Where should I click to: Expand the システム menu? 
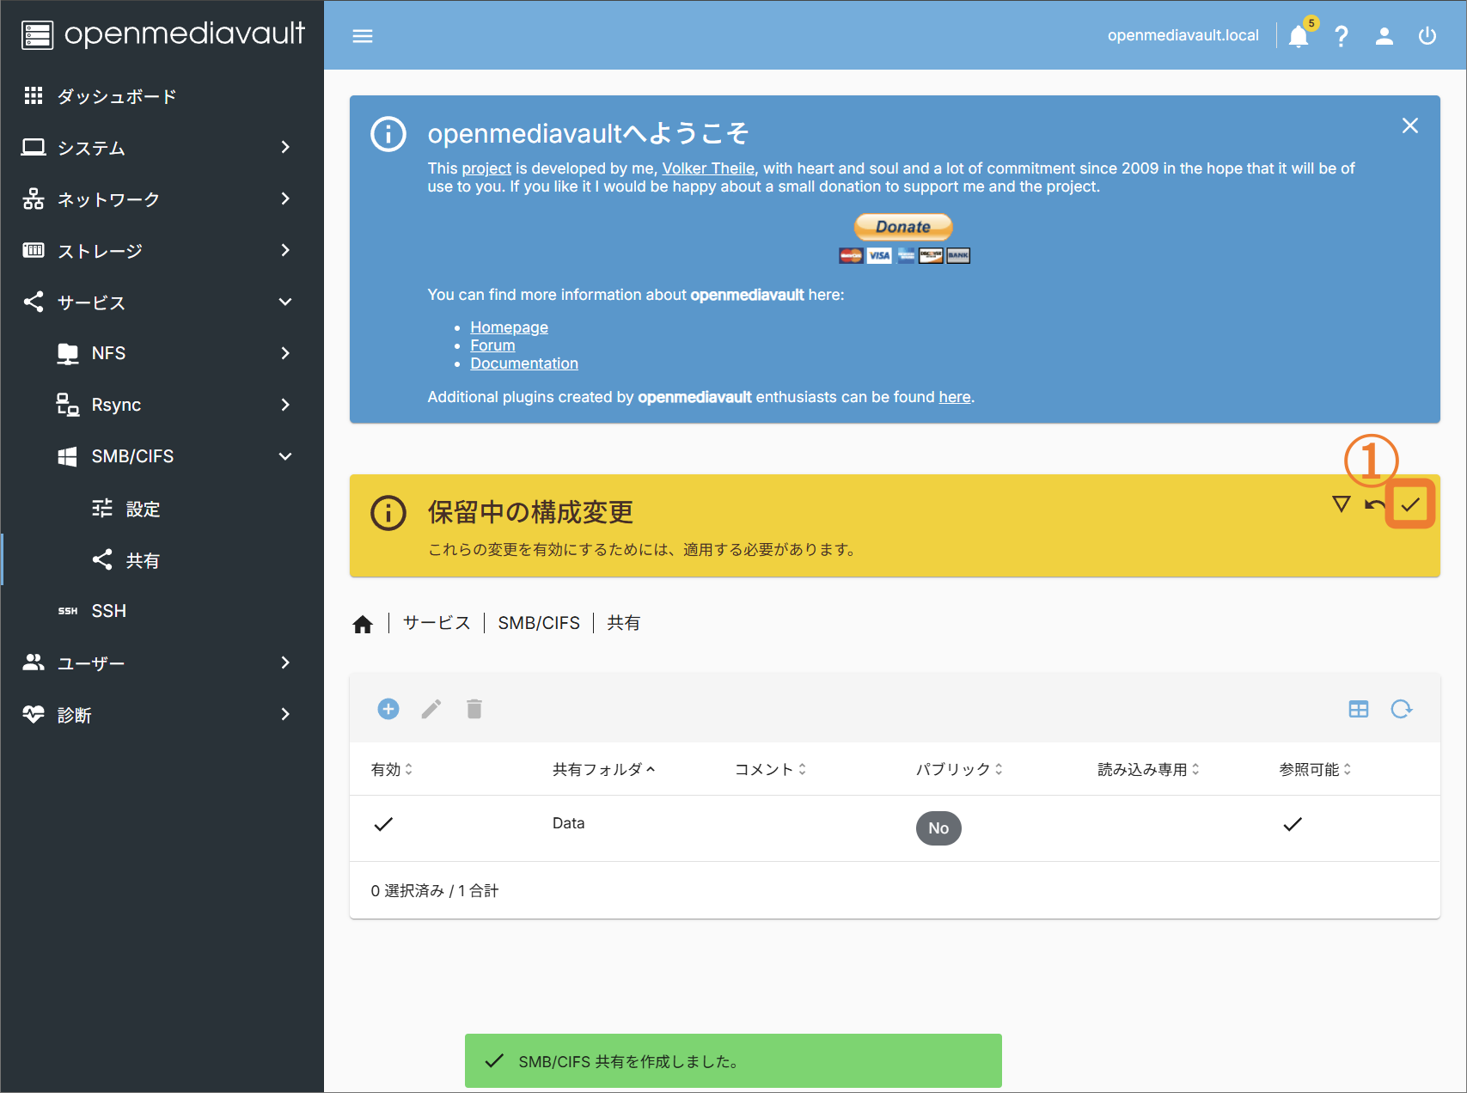(162, 148)
